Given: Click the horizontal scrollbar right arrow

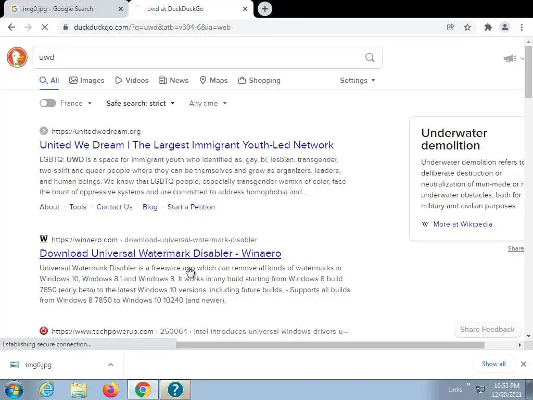Looking at the screenshot, I should 520,345.
